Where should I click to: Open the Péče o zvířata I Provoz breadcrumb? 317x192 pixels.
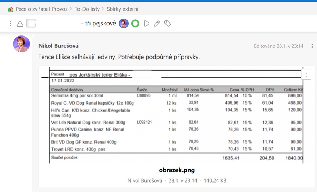click(42, 9)
